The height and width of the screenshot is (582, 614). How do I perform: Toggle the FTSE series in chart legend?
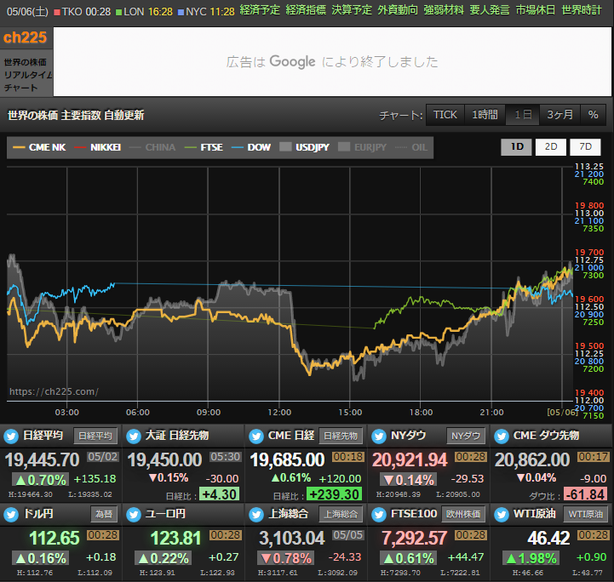(x=204, y=147)
